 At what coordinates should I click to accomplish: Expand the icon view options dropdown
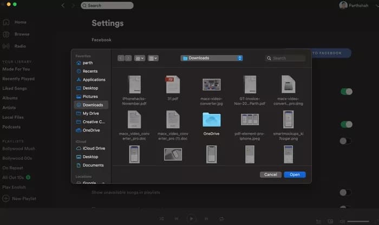tap(140, 58)
